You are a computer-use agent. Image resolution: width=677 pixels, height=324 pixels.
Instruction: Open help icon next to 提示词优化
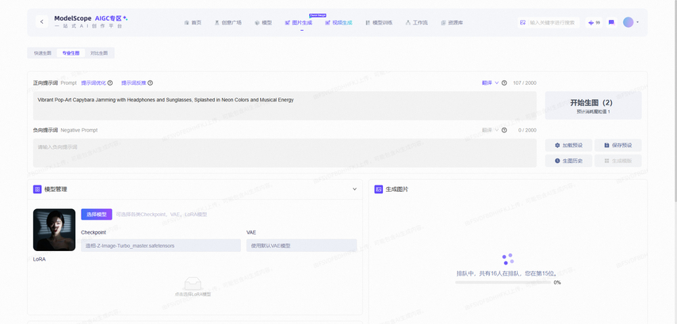[110, 83]
